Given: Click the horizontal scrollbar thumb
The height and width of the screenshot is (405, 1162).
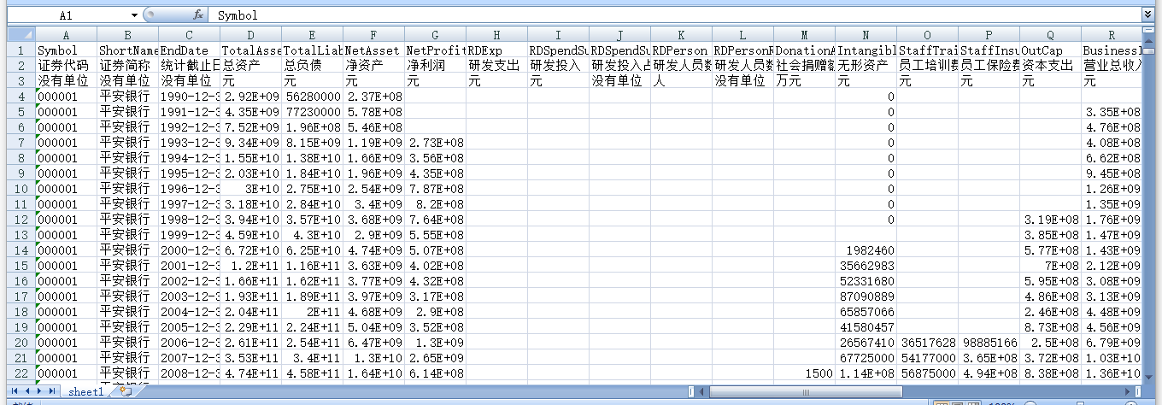Looking at the screenshot, I should 807,391.
